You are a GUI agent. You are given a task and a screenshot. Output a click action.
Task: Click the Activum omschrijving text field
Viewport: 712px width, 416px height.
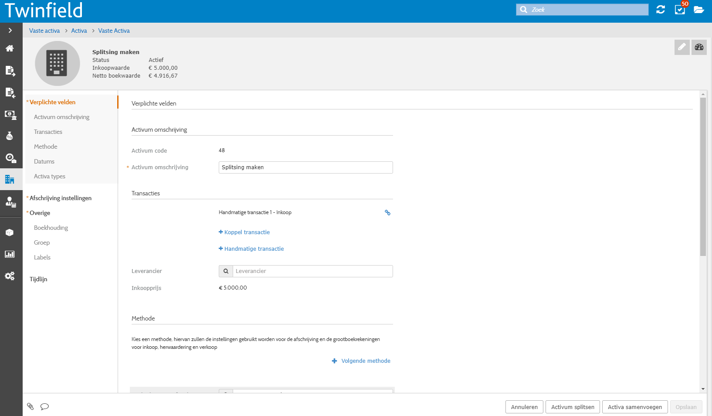(x=305, y=167)
